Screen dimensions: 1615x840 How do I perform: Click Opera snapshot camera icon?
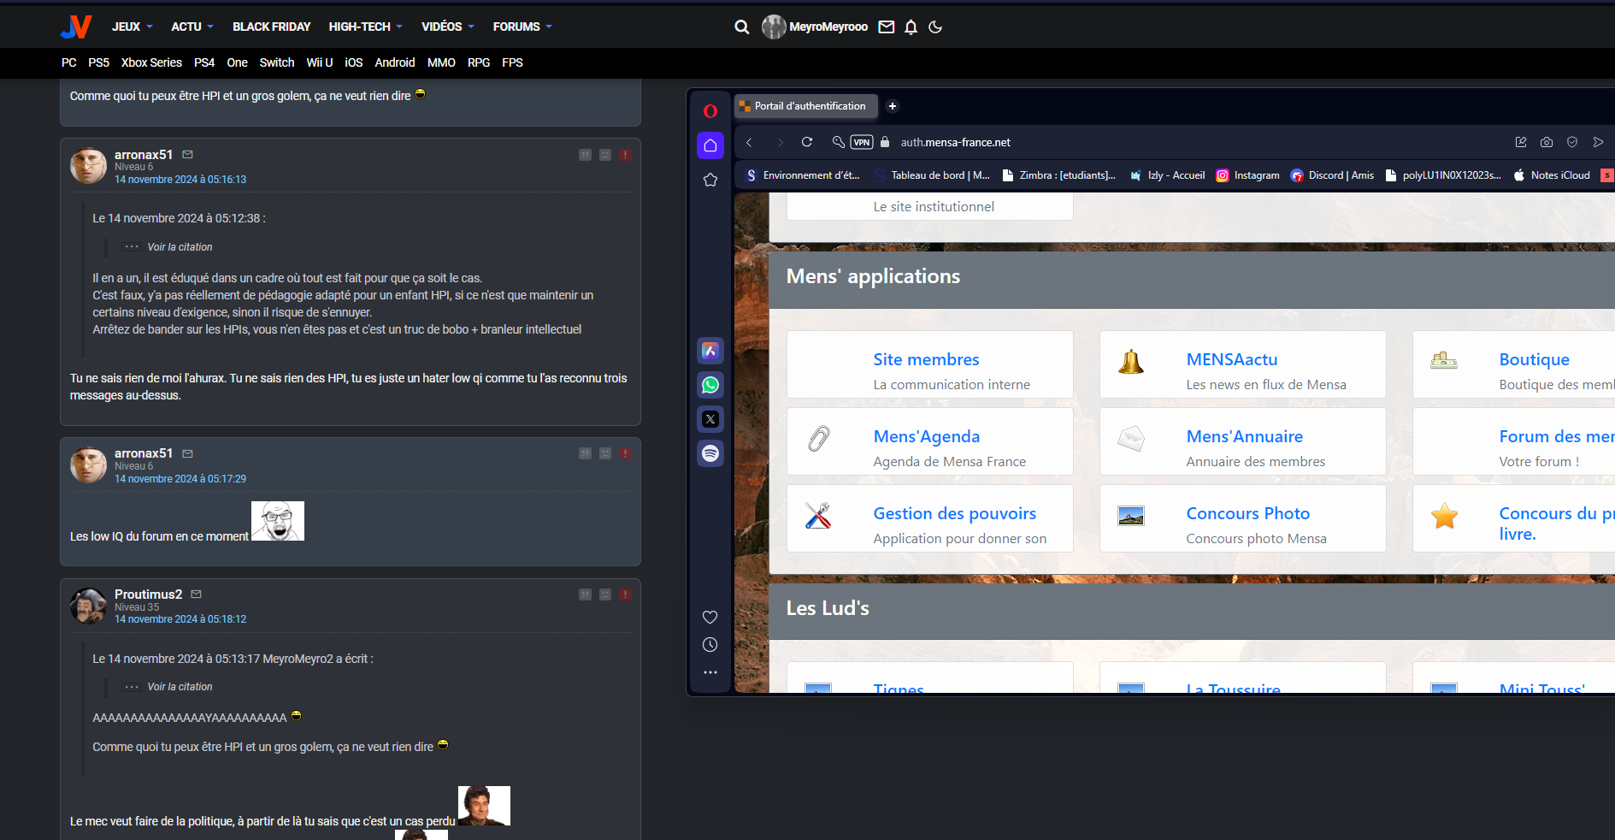pyautogui.click(x=1547, y=142)
